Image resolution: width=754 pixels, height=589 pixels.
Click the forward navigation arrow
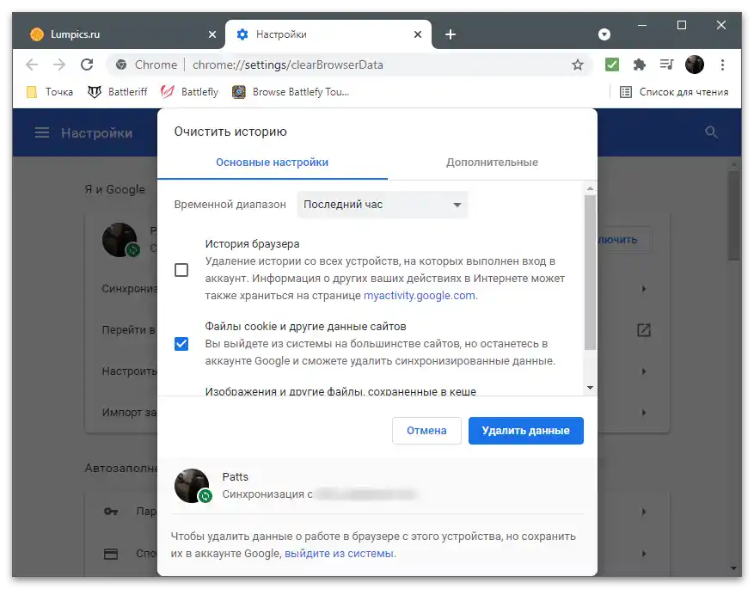[59, 64]
